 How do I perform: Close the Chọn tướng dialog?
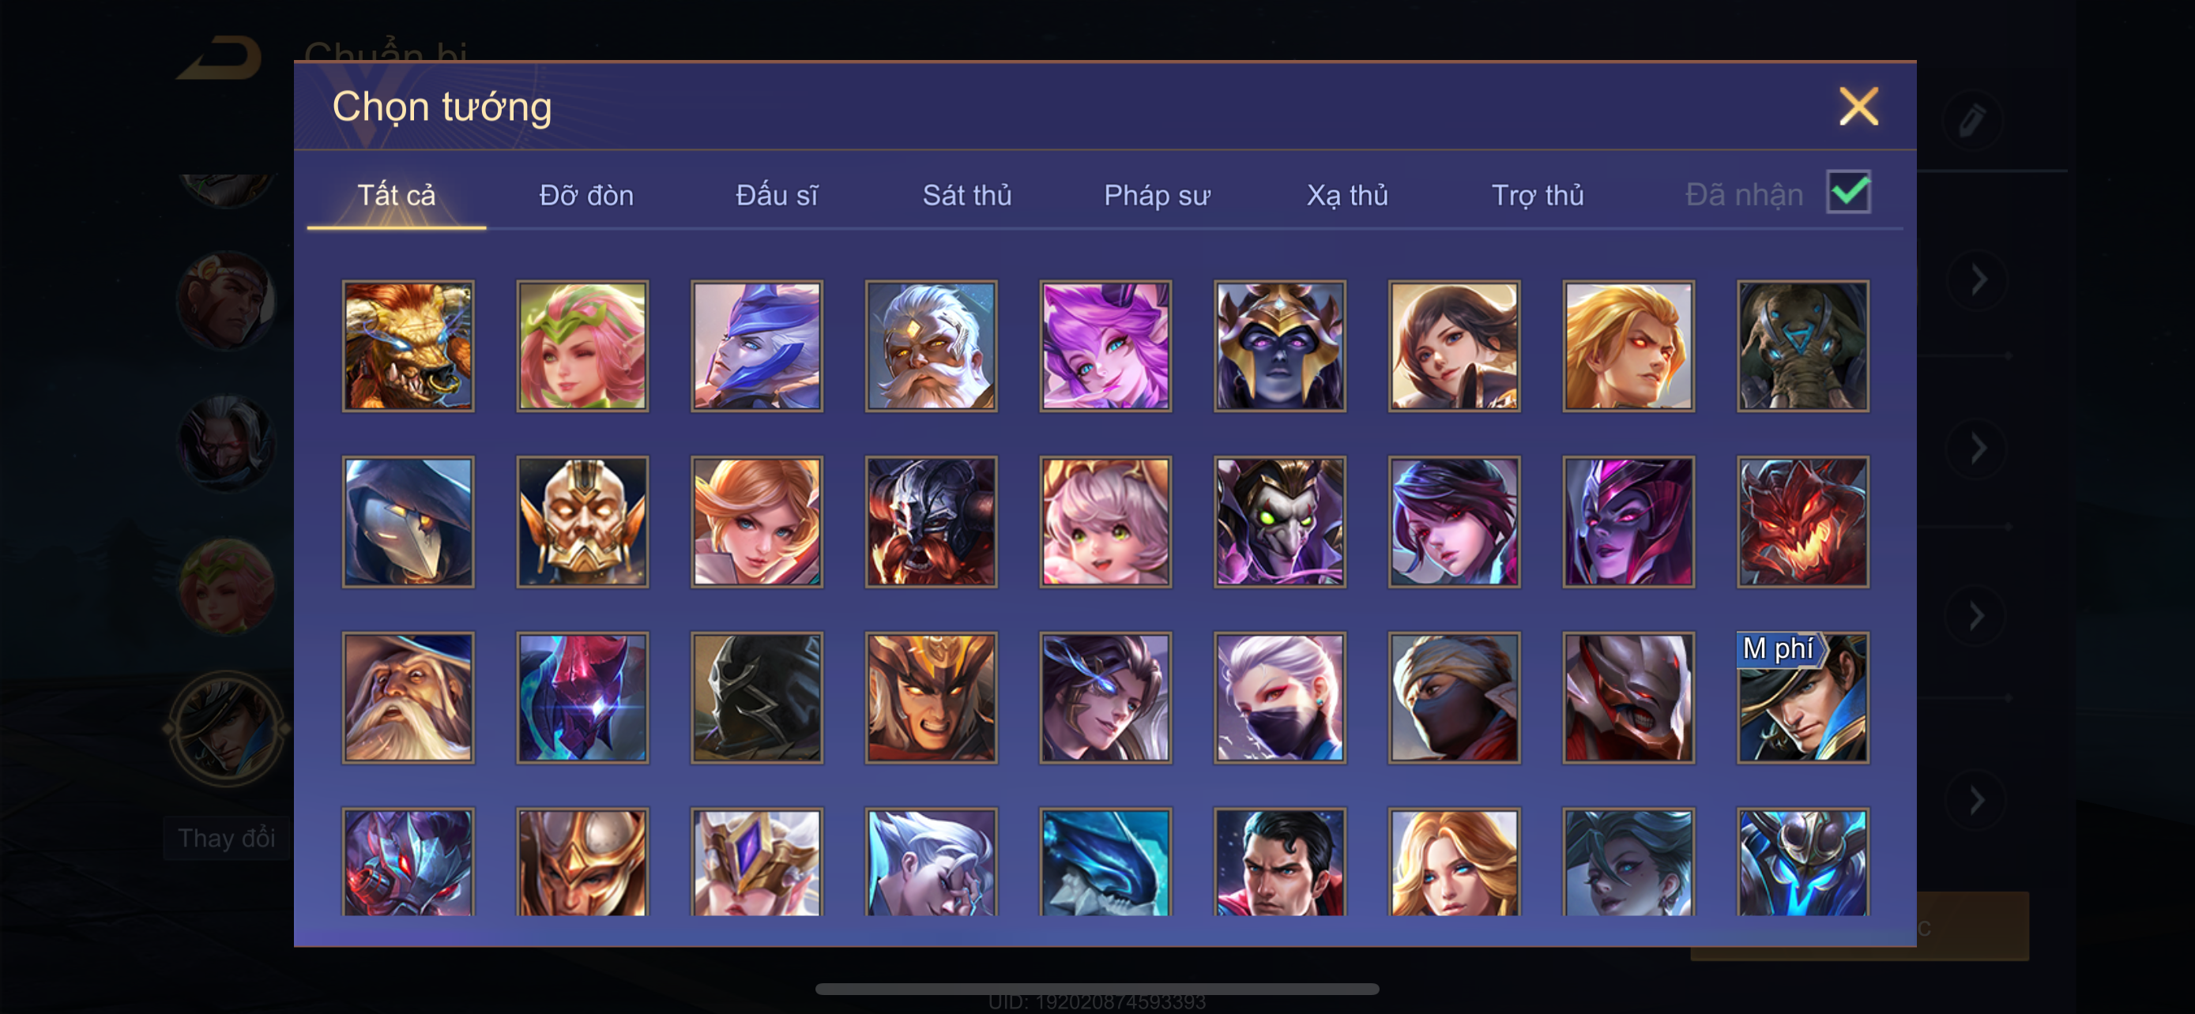pyautogui.click(x=1858, y=107)
